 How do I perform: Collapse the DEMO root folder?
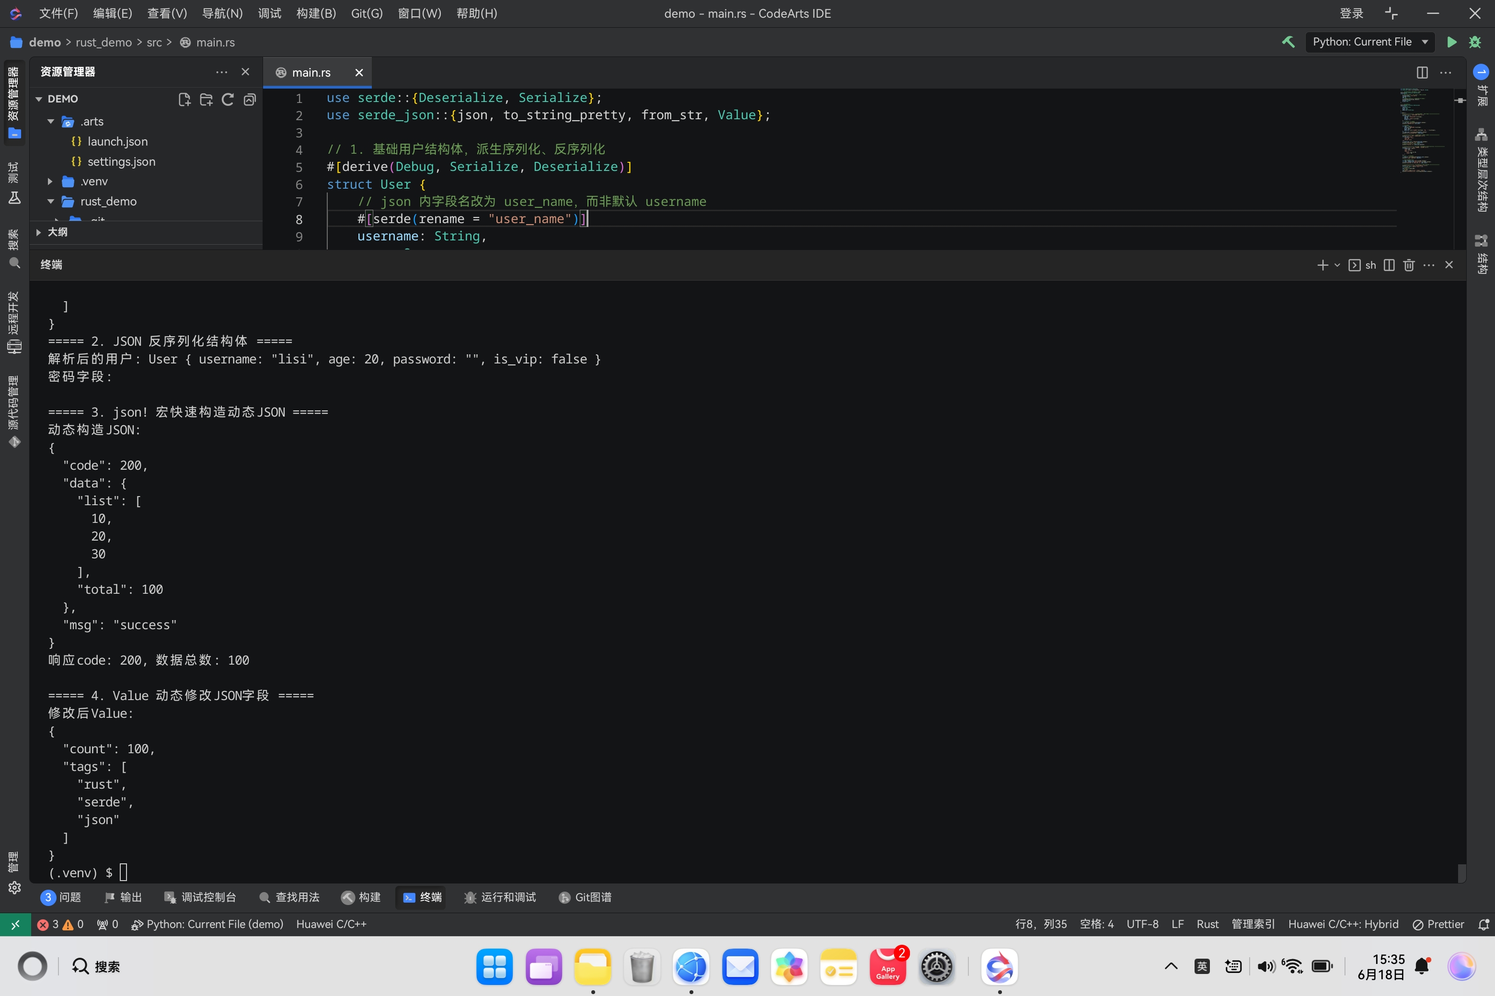(39, 99)
